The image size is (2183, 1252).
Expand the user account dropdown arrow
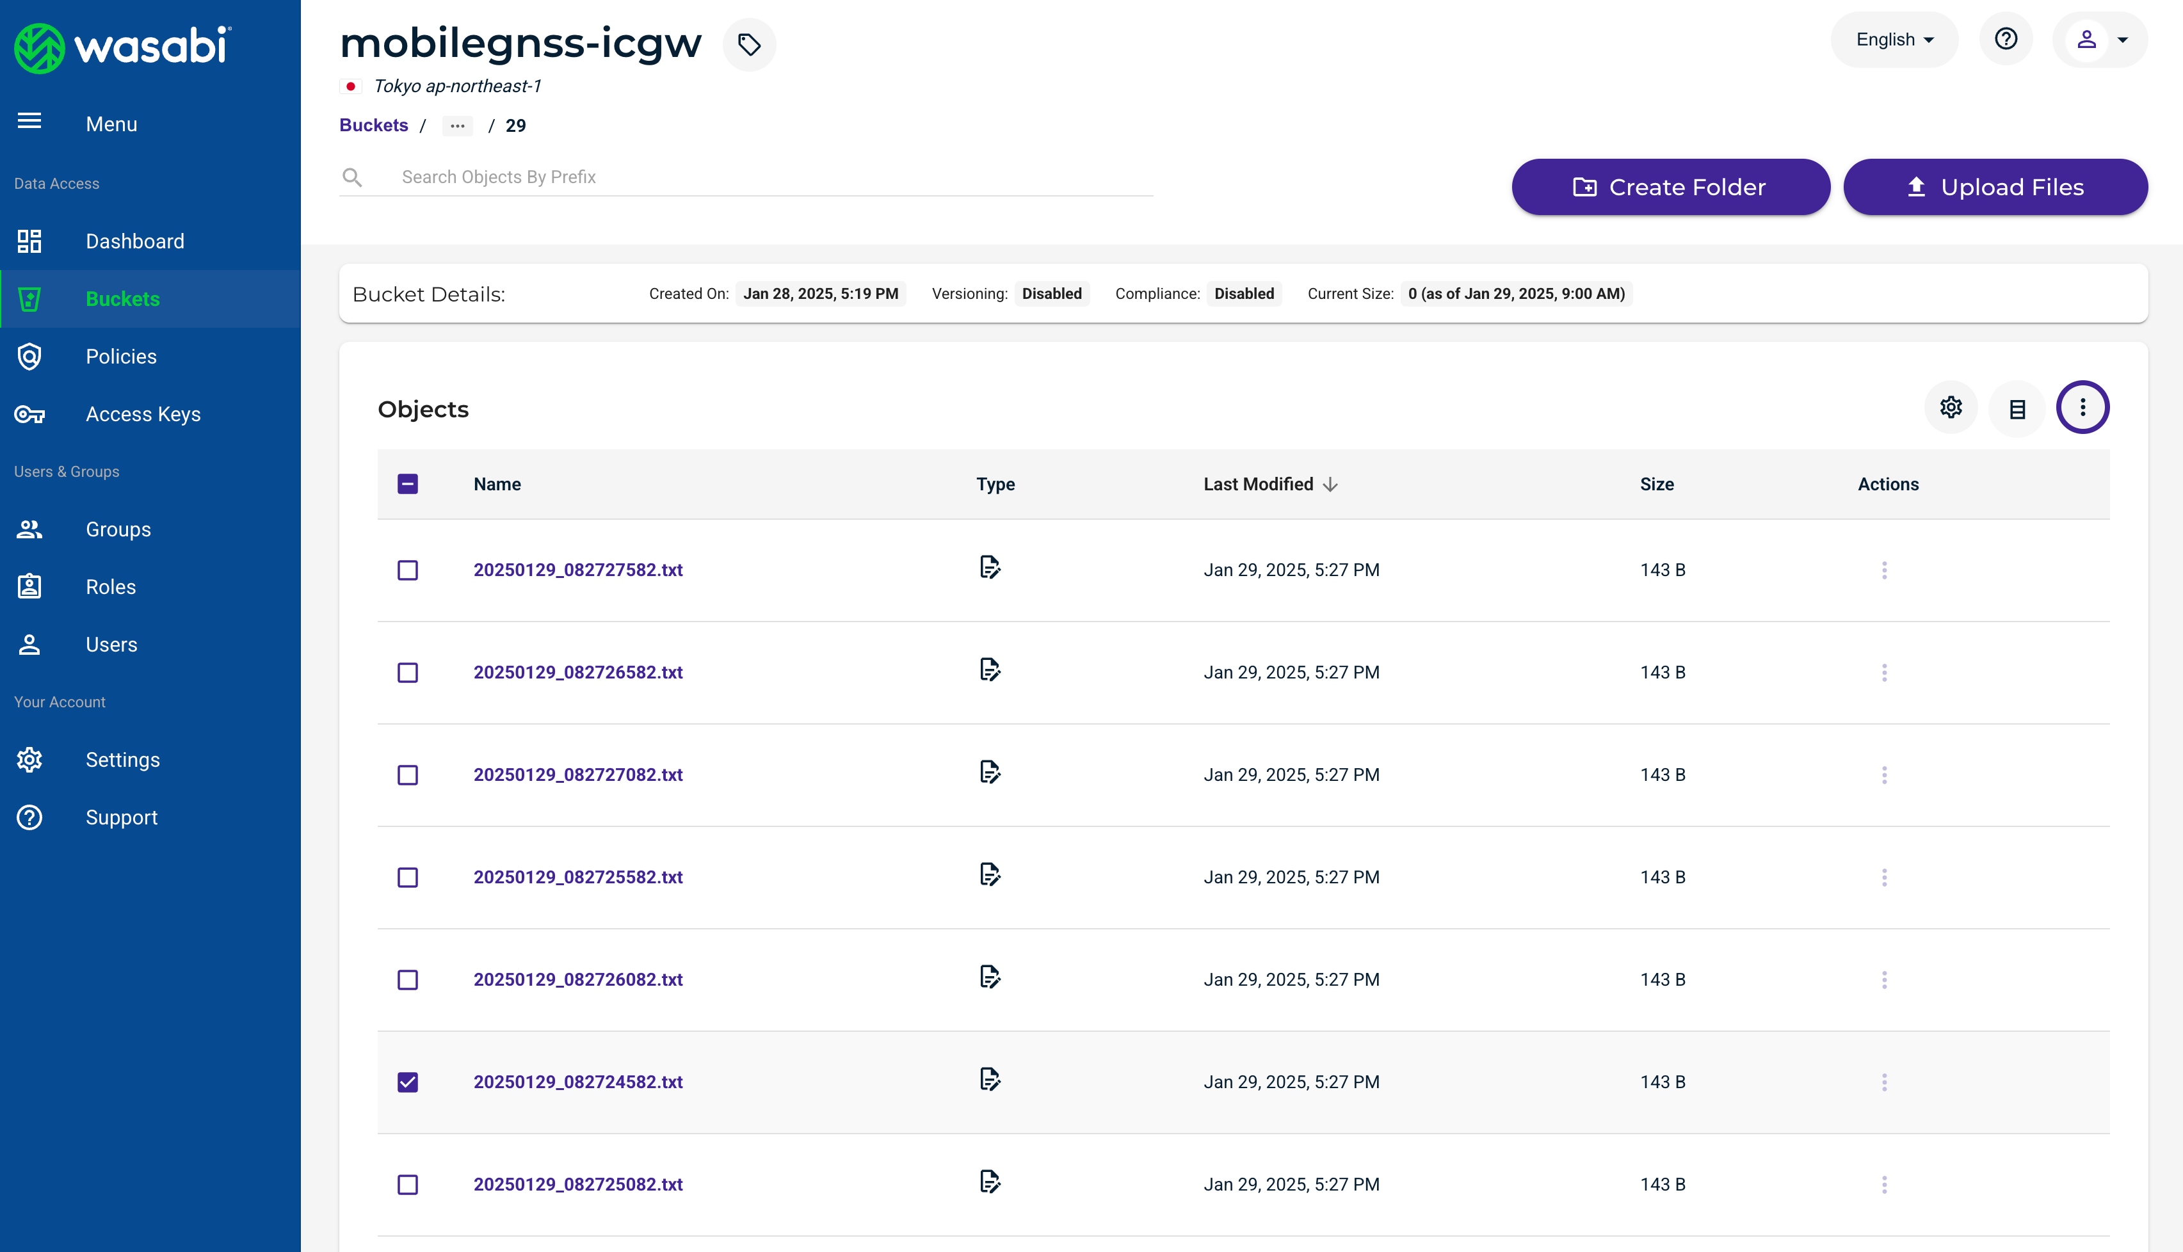(2122, 40)
